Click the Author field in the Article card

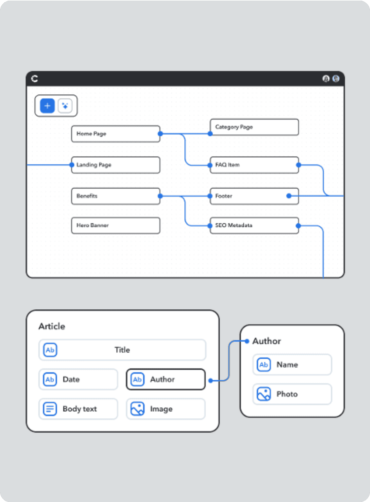coord(165,379)
